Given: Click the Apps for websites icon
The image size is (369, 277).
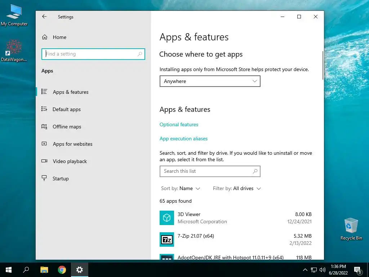Looking at the screenshot, I should (x=44, y=144).
